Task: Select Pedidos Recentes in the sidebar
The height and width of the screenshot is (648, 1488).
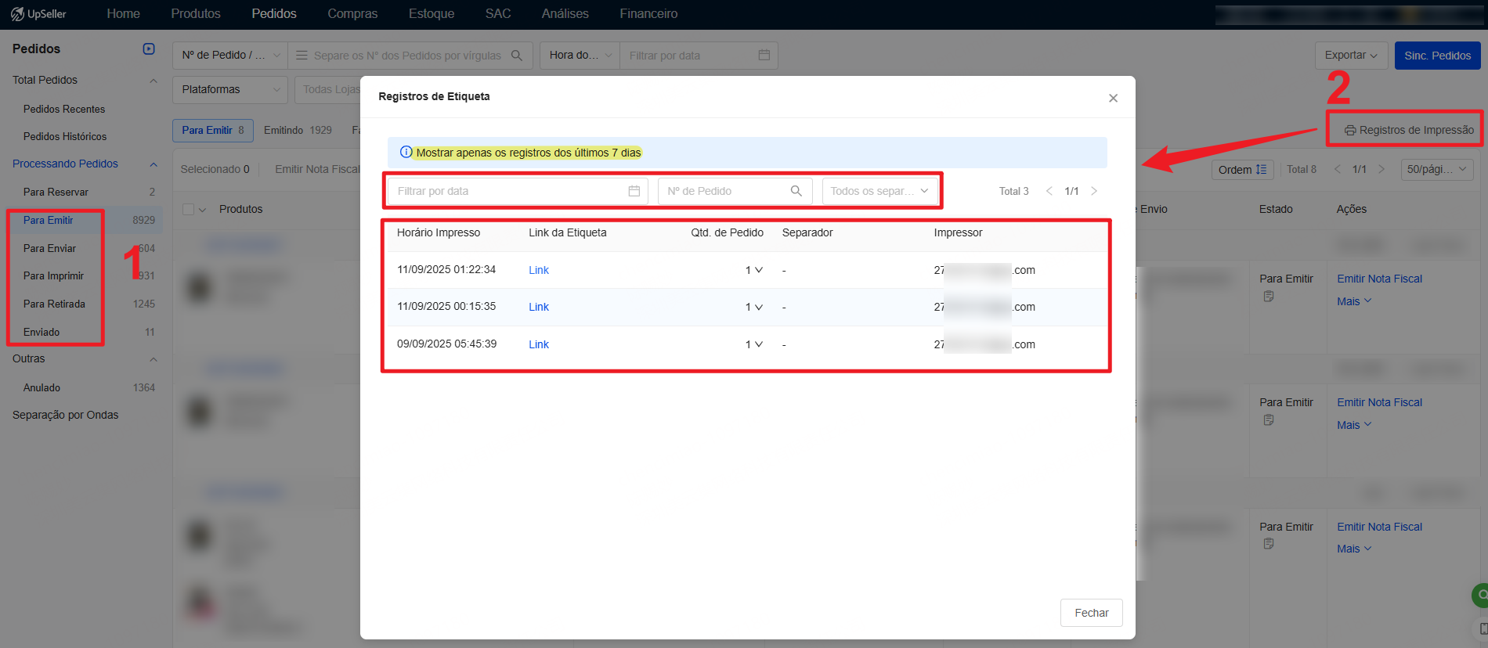Action: click(64, 109)
